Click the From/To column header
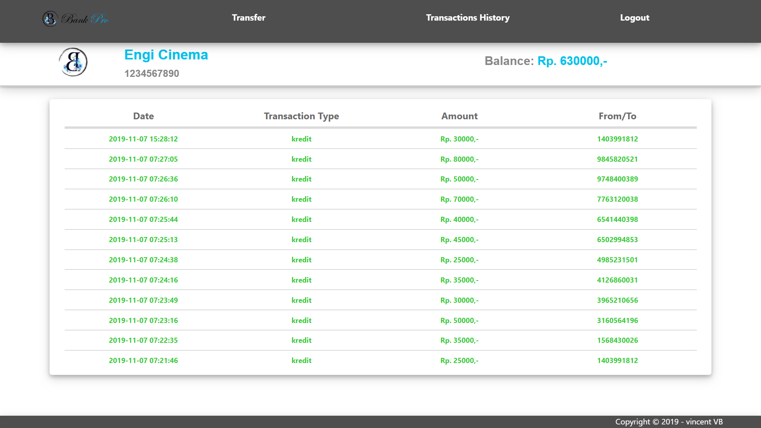 (x=617, y=116)
